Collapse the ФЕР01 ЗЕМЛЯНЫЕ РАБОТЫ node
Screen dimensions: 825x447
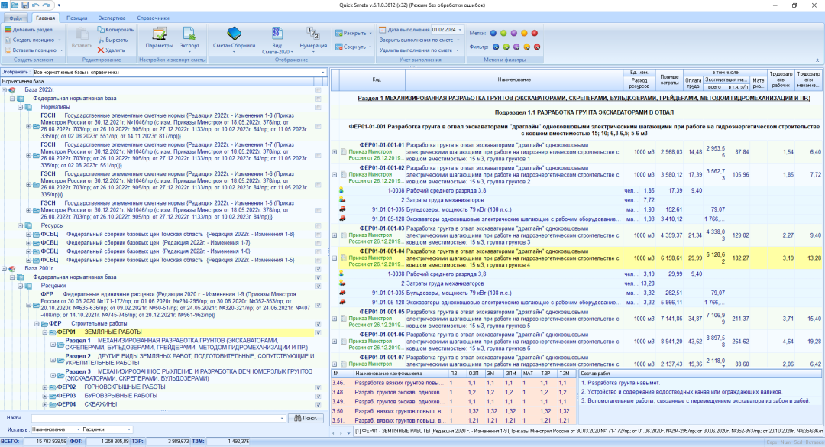coord(45,332)
